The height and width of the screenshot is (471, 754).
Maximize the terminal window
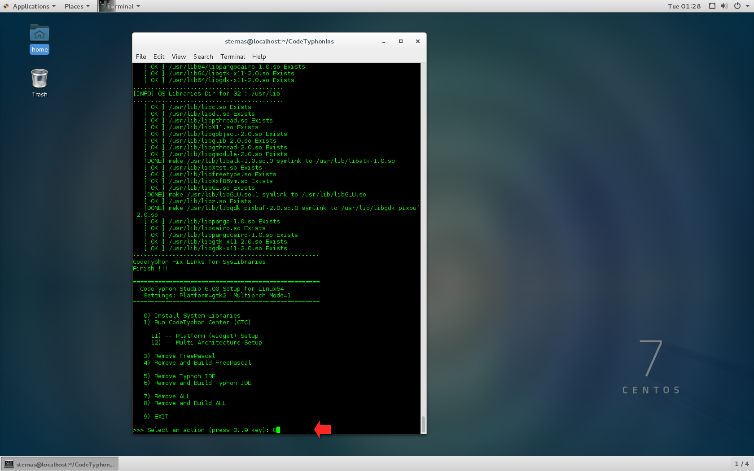click(x=401, y=41)
